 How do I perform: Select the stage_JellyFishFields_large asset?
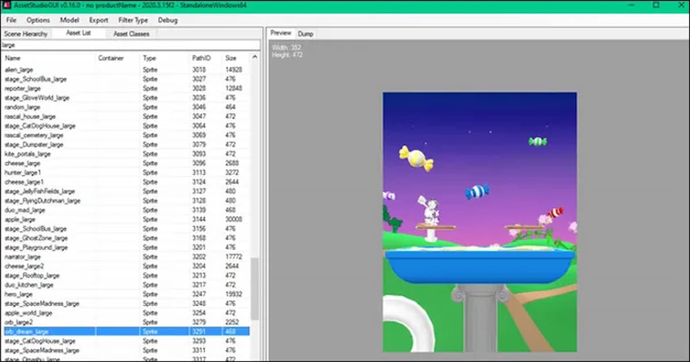39,192
